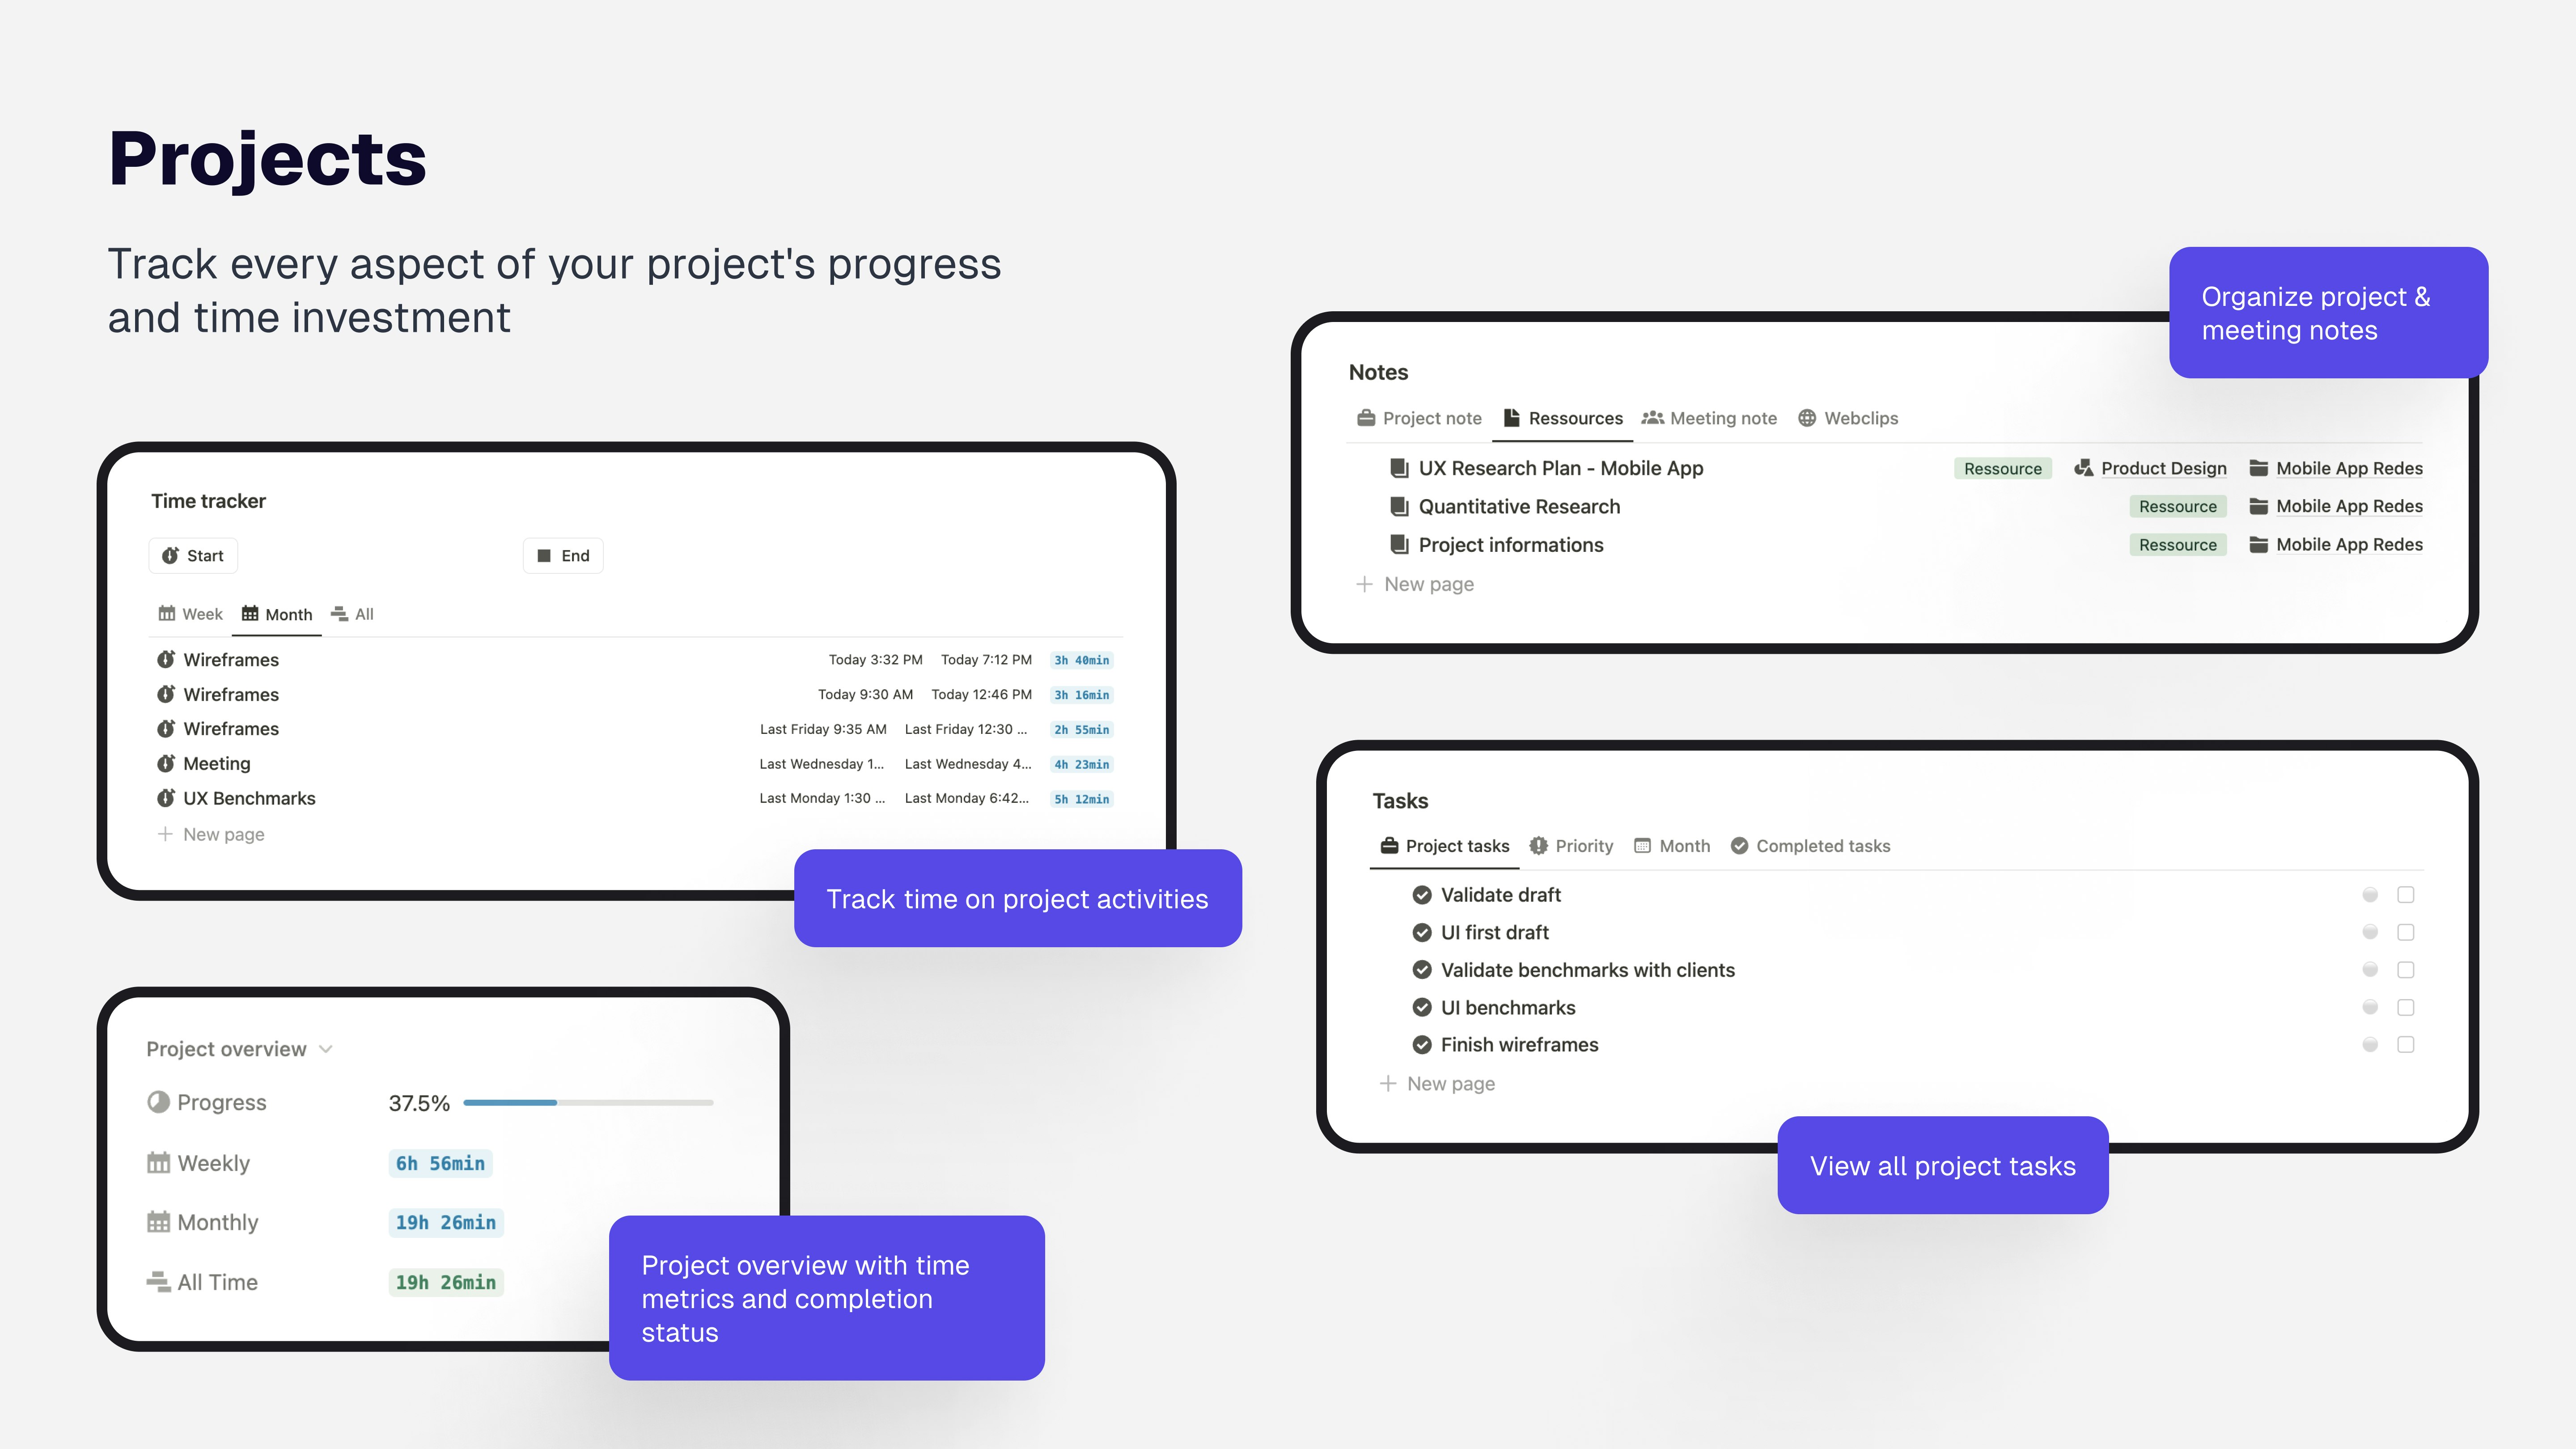Screen dimensions: 2576x1449
Task: Select the Webclips globe icon
Action: pyautogui.click(x=1807, y=418)
